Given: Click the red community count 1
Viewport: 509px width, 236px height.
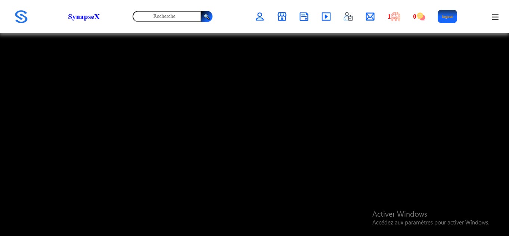Looking at the screenshot, I should click(389, 17).
